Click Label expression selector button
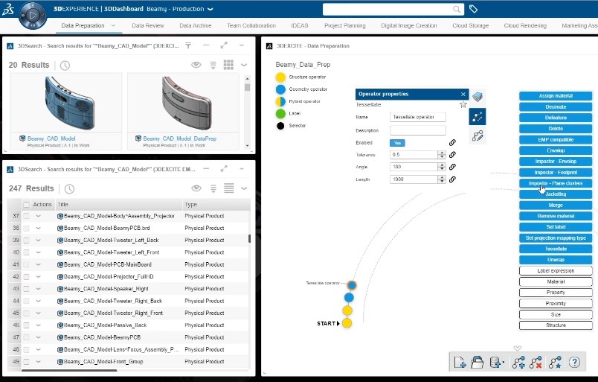 pos(556,271)
